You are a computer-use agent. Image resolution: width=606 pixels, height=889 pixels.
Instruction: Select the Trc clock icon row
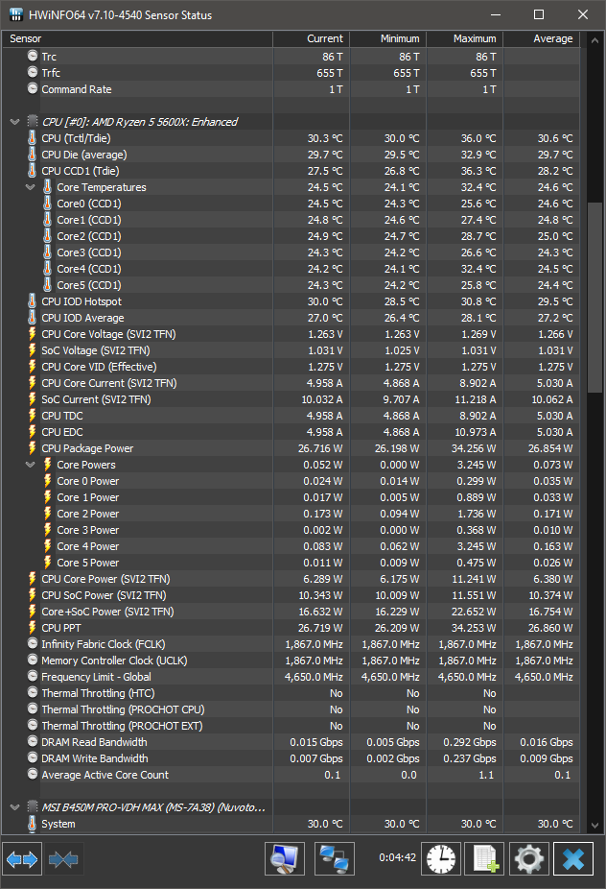click(33, 56)
